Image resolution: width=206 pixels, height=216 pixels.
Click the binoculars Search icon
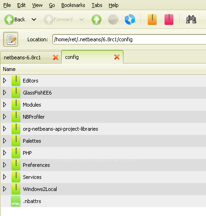coord(191,19)
